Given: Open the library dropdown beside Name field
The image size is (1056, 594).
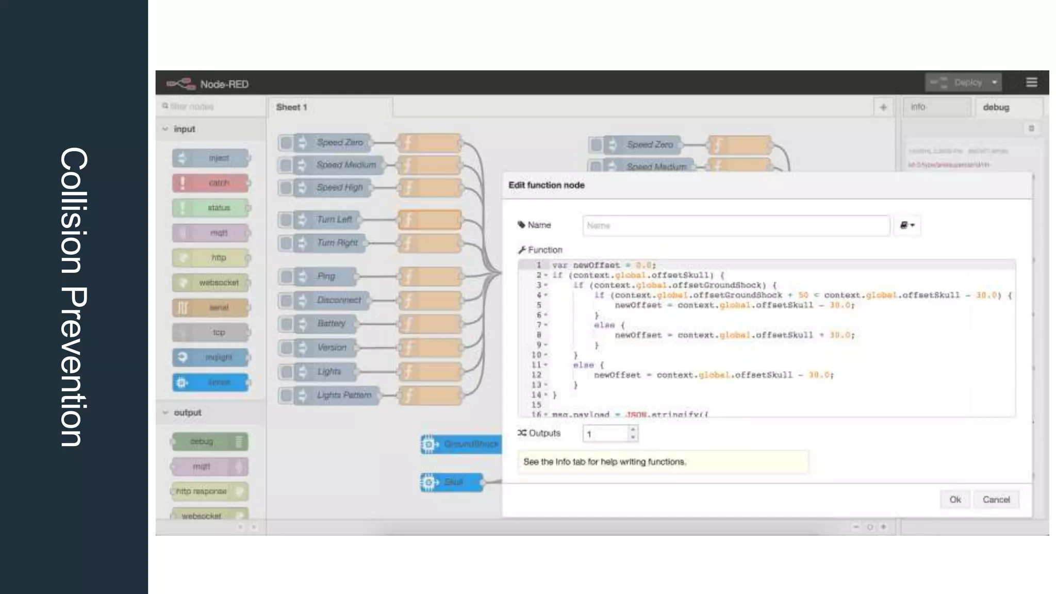Looking at the screenshot, I should click(x=907, y=225).
